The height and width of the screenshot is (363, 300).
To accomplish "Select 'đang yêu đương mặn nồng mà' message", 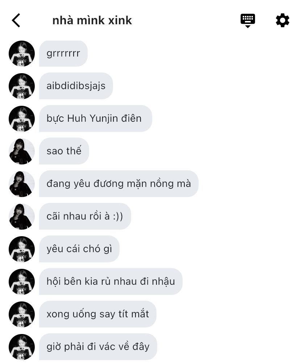I will coord(119,184).
